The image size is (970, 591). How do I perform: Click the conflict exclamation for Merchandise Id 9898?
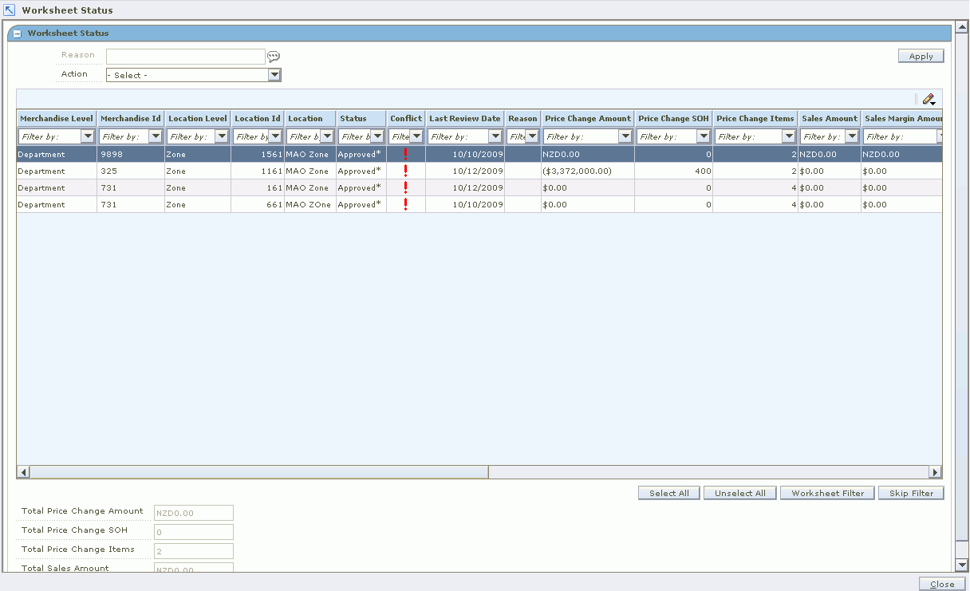[x=405, y=154]
